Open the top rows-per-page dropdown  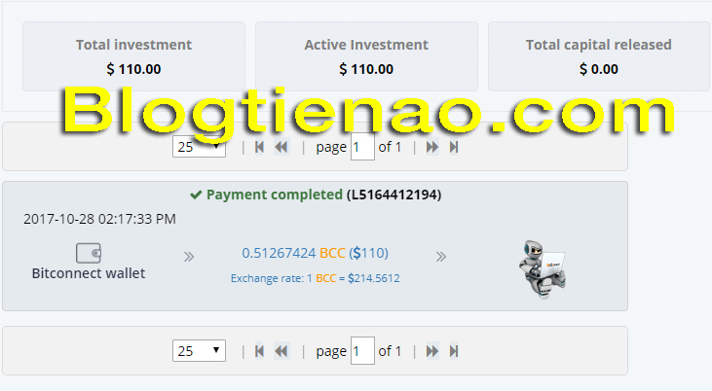click(199, 147)
